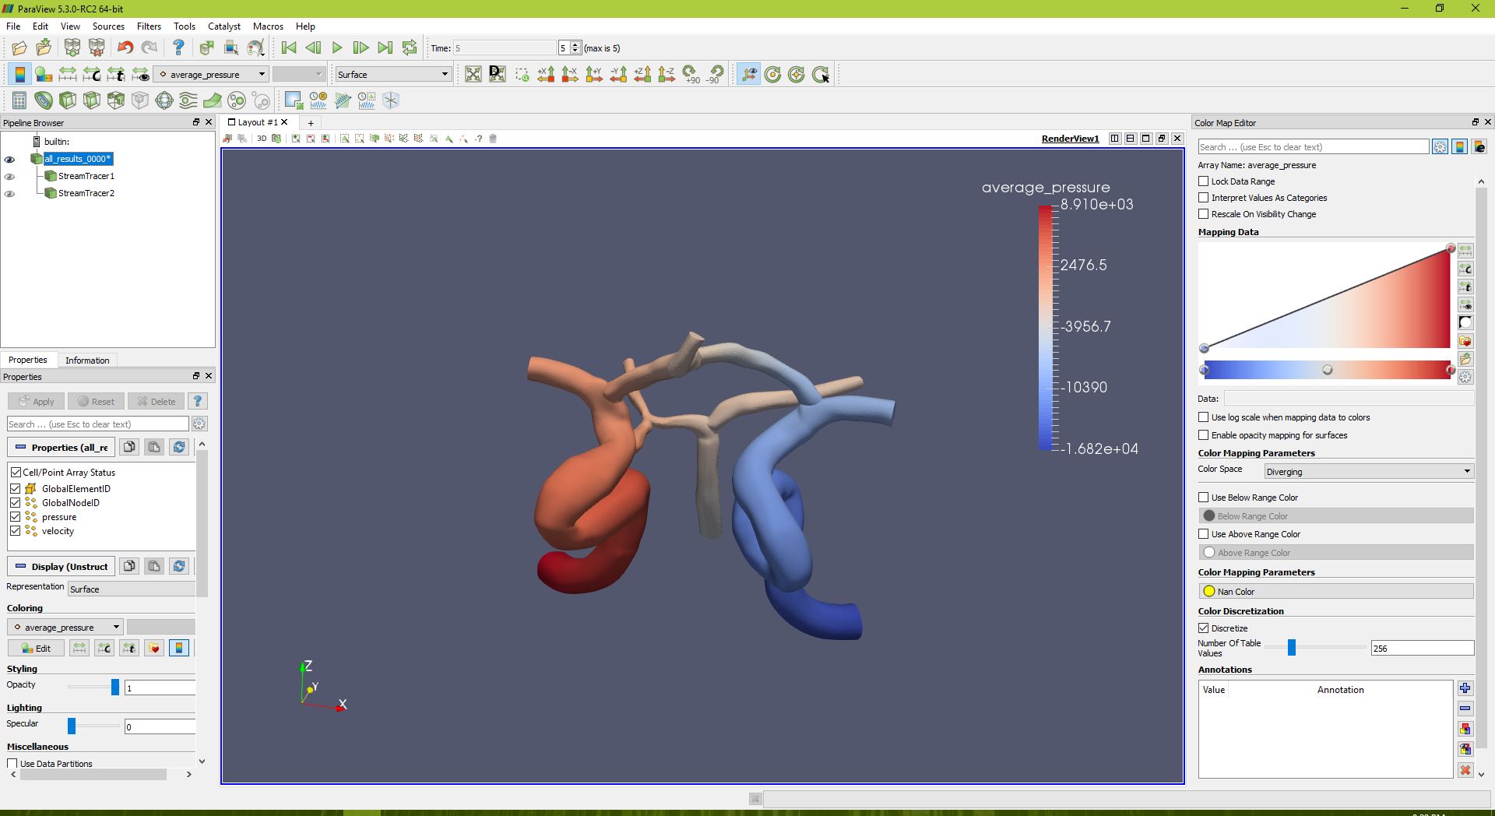Click rotate 90 degrees clockwise icon
Viewport: 1495px width, 816px height.
pyautogui.click(x=691, y=75)
